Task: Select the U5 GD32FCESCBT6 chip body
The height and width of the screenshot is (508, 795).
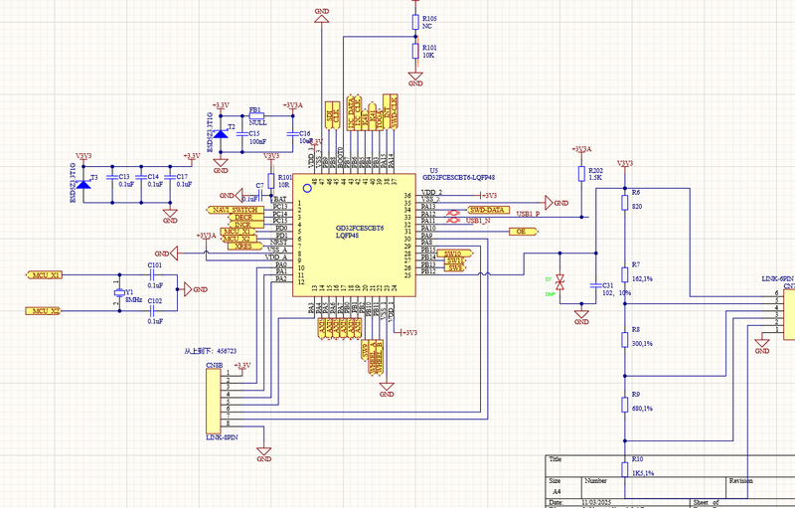Action: 354,236
